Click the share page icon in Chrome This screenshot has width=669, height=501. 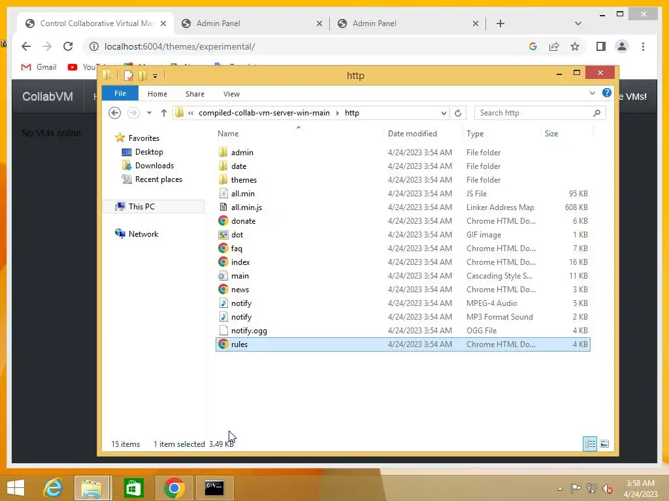(x=554, y=46)
